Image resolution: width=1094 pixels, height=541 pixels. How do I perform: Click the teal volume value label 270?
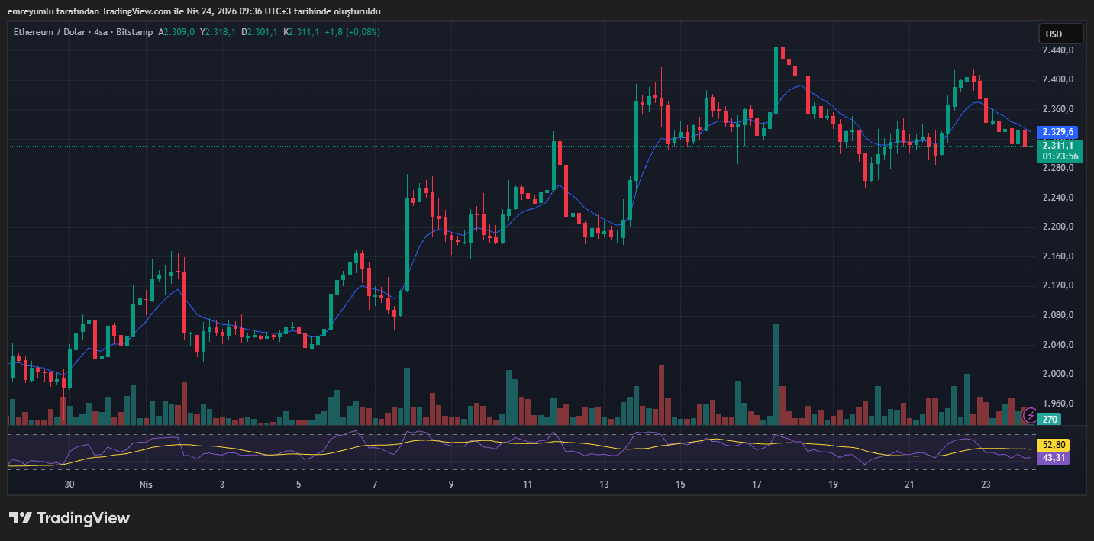[x=1050, y=419]
